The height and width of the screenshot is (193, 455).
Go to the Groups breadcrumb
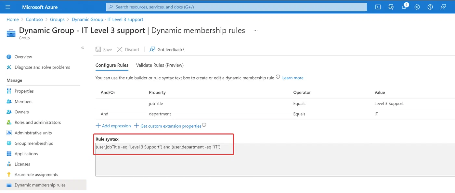click(x=57, y=19)
